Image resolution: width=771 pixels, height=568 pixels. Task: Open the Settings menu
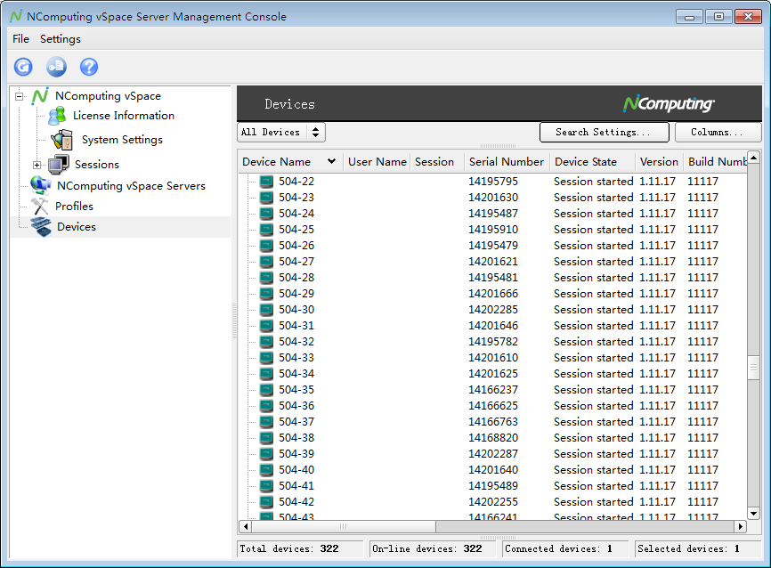tap(61, 39)
